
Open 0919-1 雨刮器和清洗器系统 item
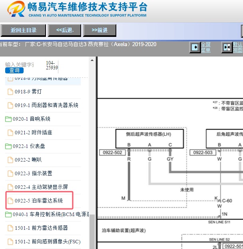(x=46, y=105)
